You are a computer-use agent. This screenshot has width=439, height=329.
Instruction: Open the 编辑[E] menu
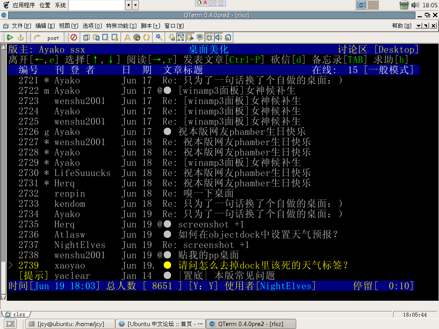(x=45, y=26)
